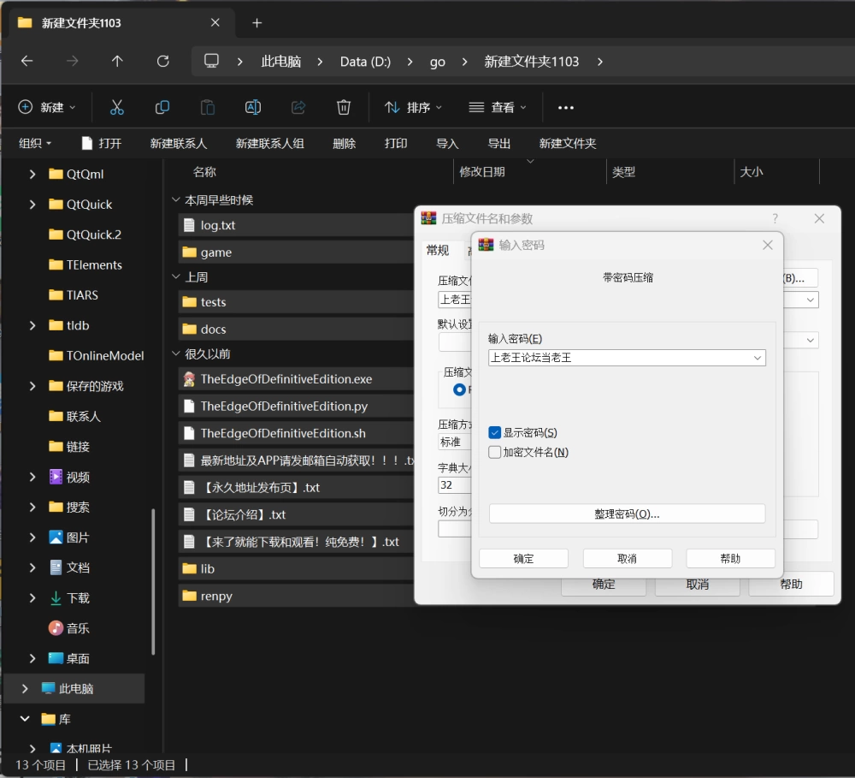Click the 字典大小 field showing 32

click(454, 484)
